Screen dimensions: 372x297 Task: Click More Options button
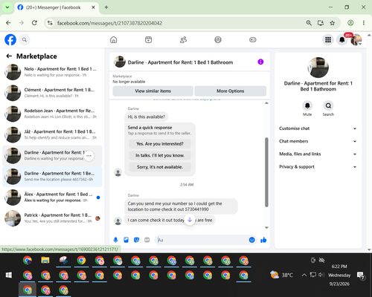click(231, 91)
